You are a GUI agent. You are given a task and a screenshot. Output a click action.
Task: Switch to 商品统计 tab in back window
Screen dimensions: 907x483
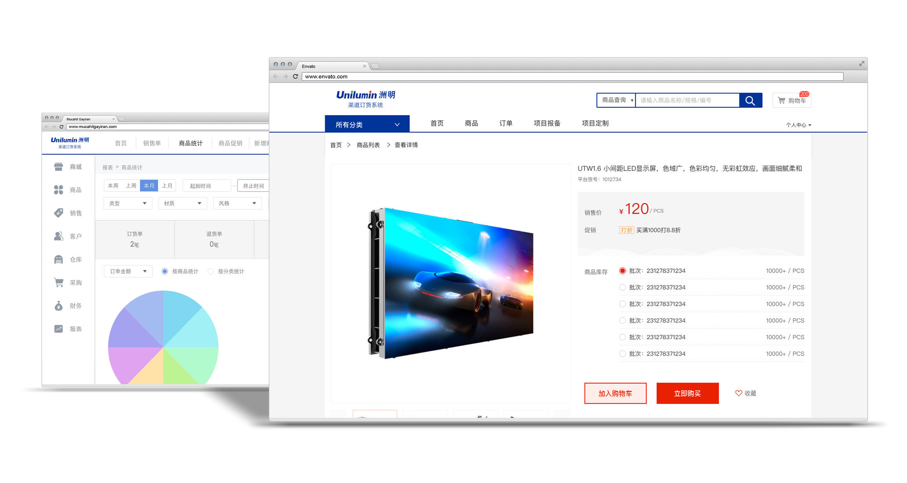tap(190, 143)
